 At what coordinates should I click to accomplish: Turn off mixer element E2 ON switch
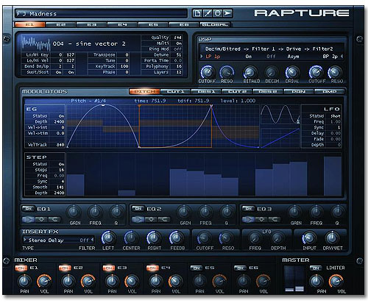coord(65,268)
